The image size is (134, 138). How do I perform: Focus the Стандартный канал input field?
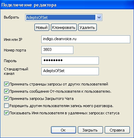pos(70,71)
